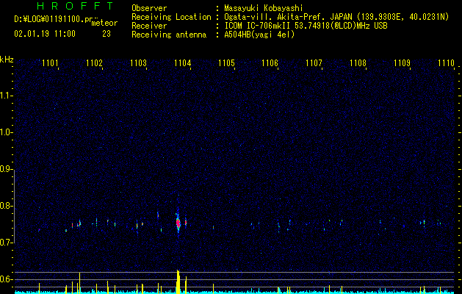
Task: Click the meteor count value 23
Action: [x=107, y=34]
